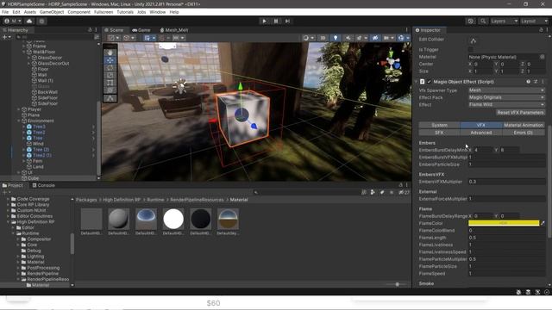The height and width of the screenshot is (310, 552).
Task: Select the black sphere material thumbnail
Action: pyautogui.click(x=200, y=219)
